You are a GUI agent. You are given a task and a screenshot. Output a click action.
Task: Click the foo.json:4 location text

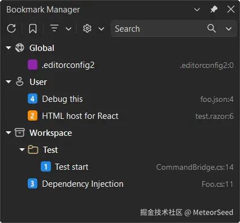tap(217, 99)
